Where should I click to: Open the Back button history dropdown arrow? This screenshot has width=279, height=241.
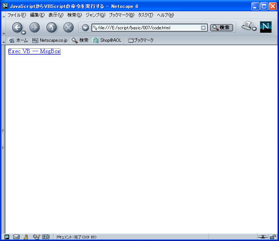point(24,32)
